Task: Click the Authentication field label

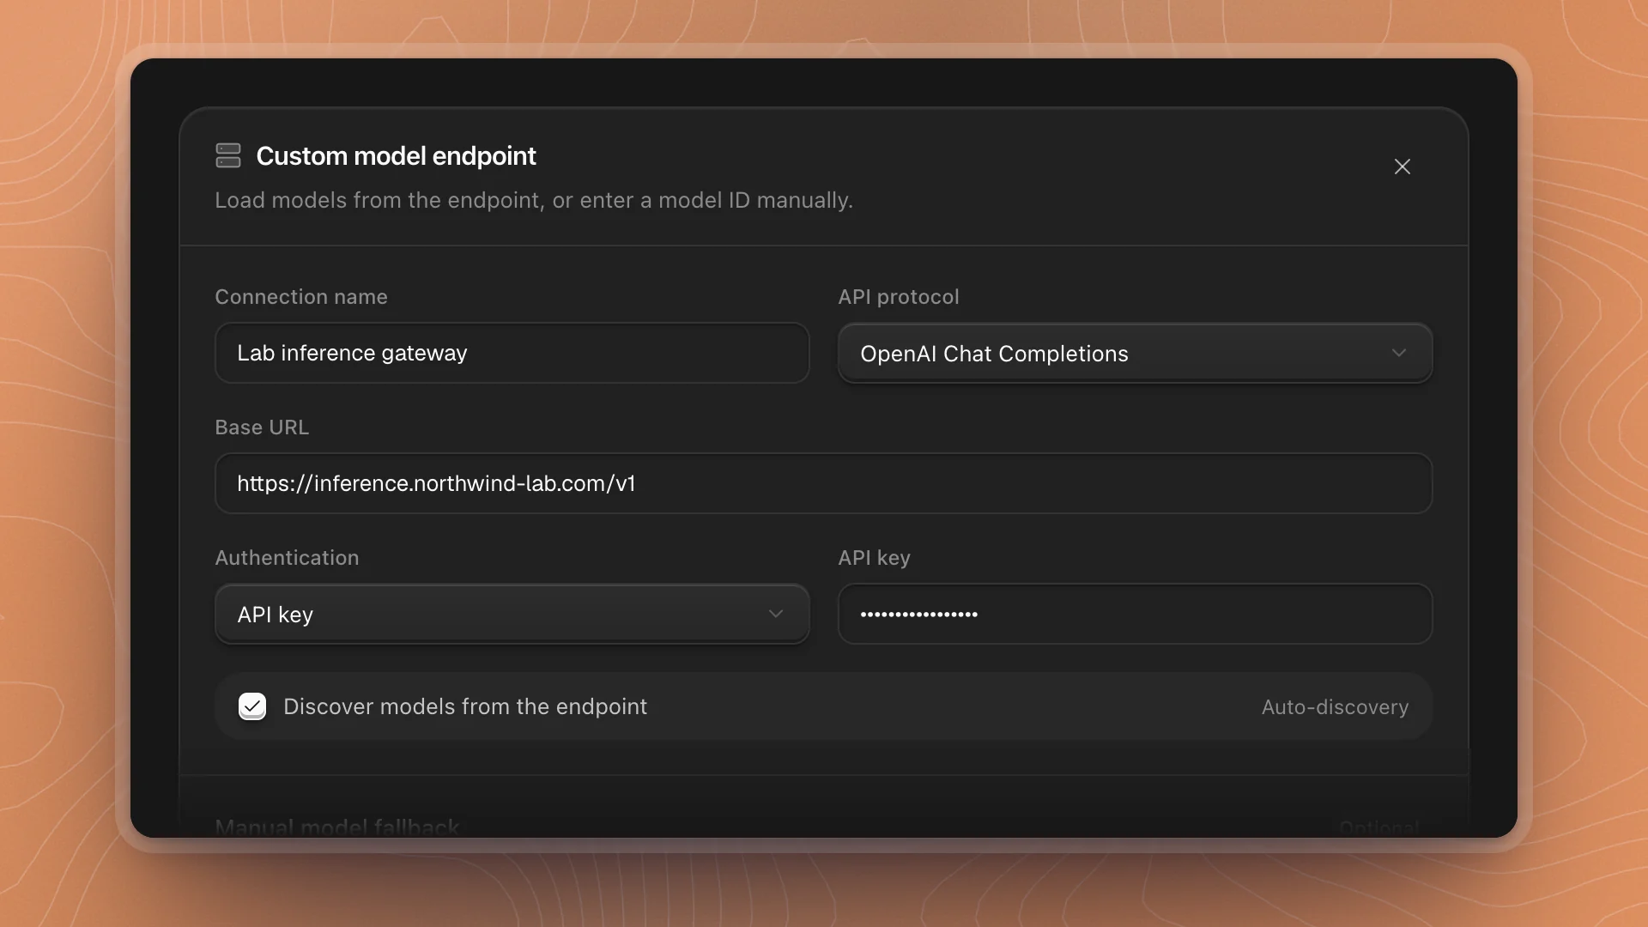Action: [287, 558]
